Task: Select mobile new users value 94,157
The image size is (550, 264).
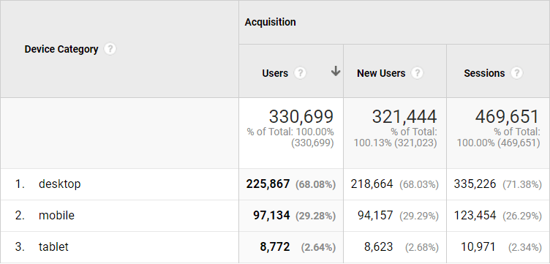Action: 375,215
